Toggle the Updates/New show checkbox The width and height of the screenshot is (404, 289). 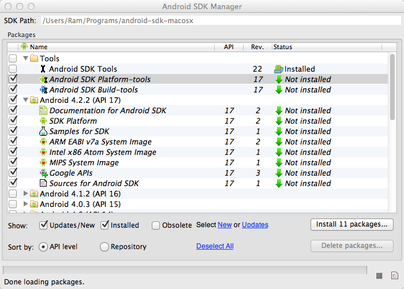43,225
